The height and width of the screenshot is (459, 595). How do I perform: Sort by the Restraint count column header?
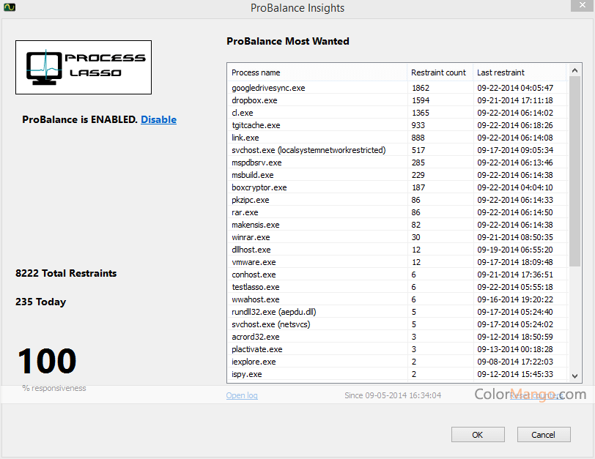point(439,72)
